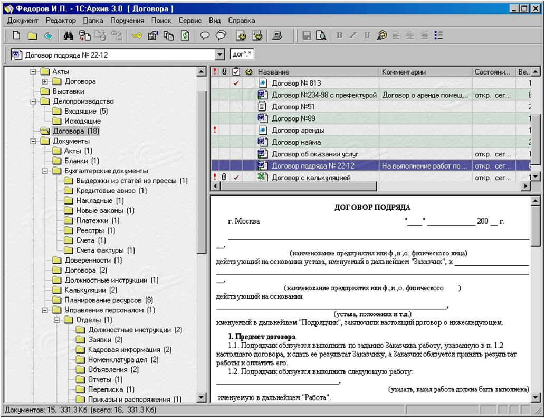Sort list by Название column header
The width and height of the screenshot is (545, 418).
pyautogui.click(x=317, y=72)
